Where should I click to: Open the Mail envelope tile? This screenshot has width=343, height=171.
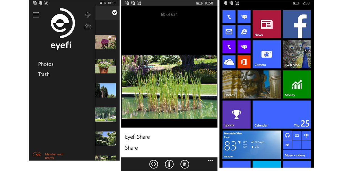point(229,32)
